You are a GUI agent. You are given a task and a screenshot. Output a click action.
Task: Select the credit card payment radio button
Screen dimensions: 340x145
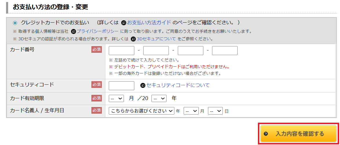pos(15,23)
